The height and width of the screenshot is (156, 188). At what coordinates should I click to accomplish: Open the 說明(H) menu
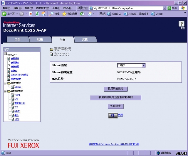pos(67,8)
